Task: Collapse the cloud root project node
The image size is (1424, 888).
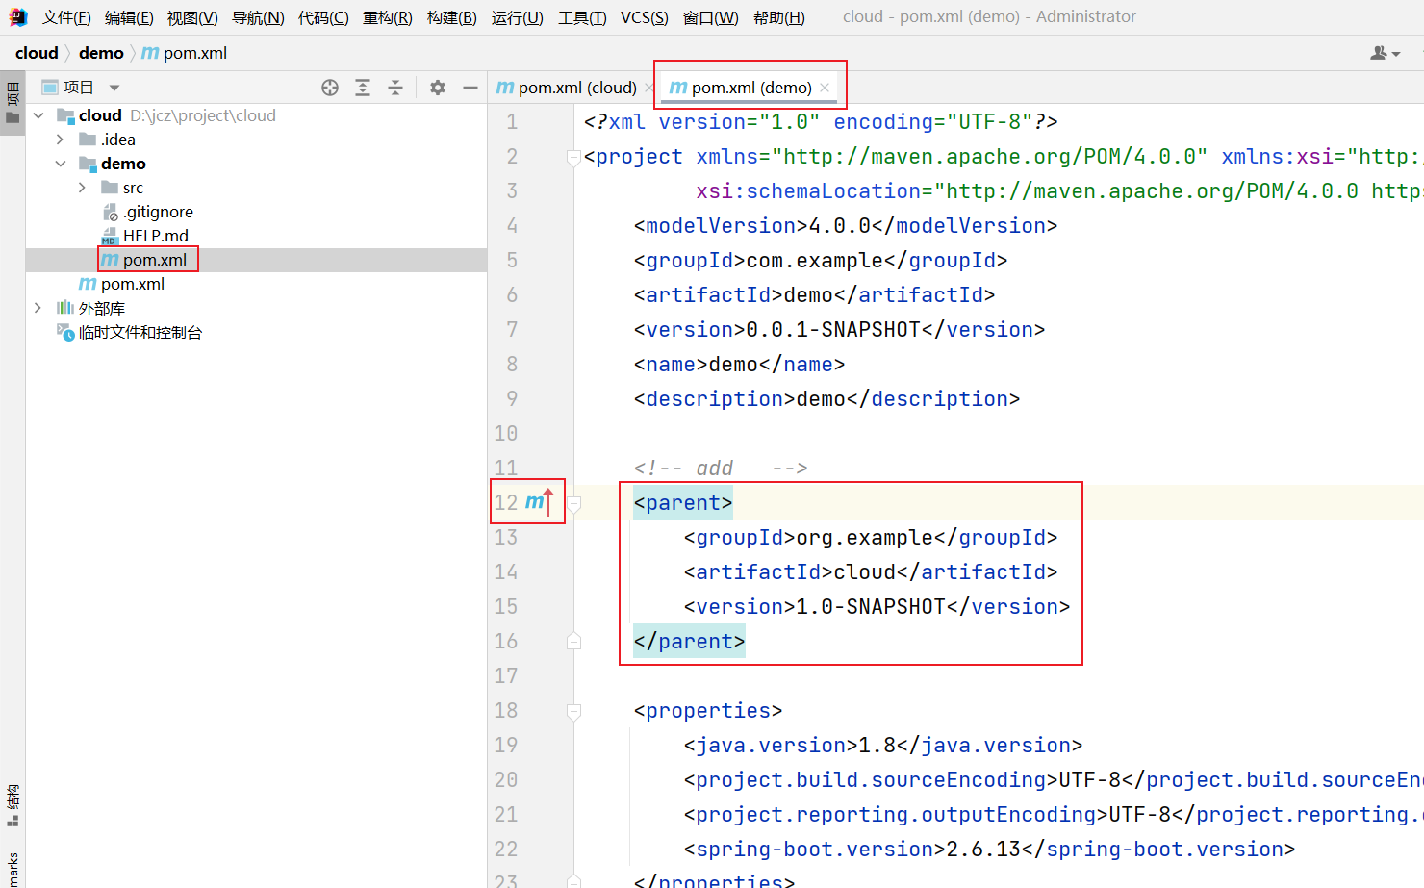Action: click(x=38, y=115)
